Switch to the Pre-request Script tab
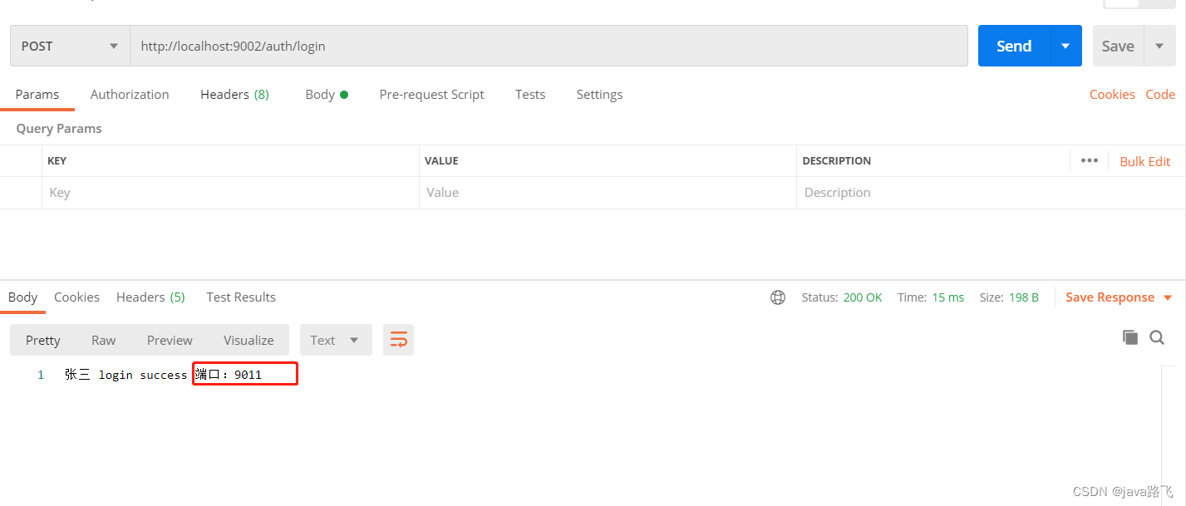Screen dimensions: 1186x506 coord(431,95)
